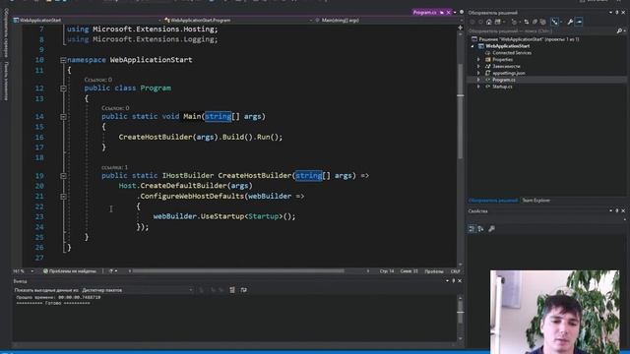Click the Sync with Active Document icon

click(x=526, y=22)
